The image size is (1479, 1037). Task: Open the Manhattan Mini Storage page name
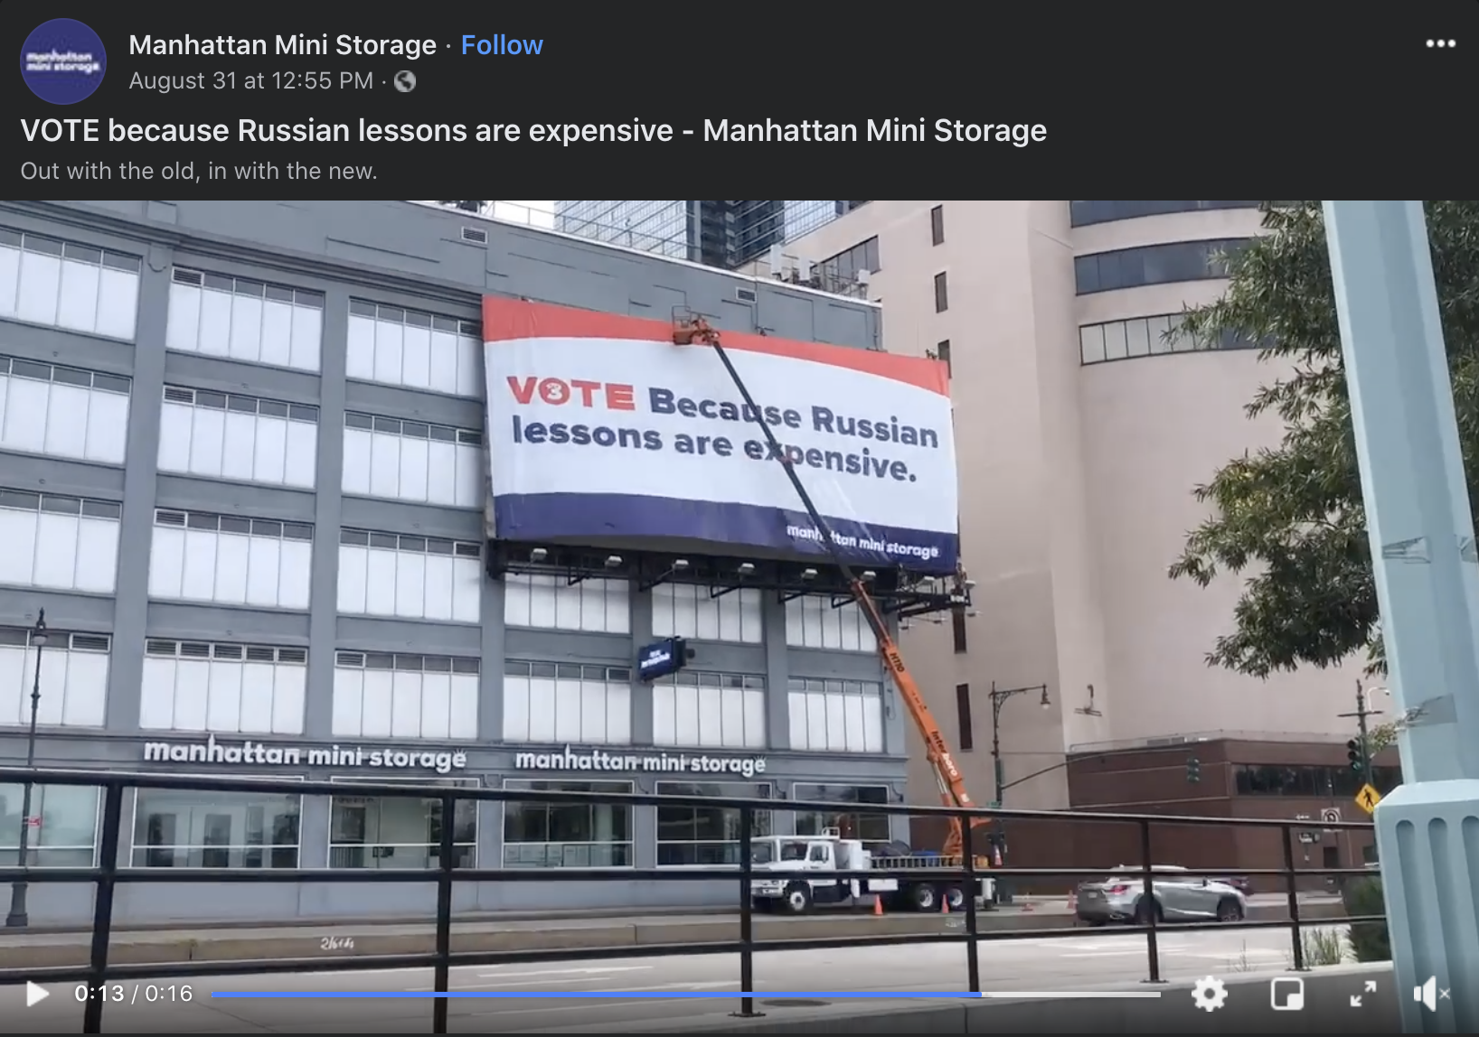pos(282,45)
